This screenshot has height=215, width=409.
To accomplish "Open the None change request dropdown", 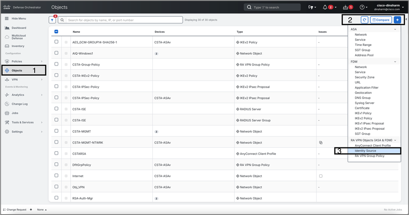I will pyautogui.click(x=42, y=210).
